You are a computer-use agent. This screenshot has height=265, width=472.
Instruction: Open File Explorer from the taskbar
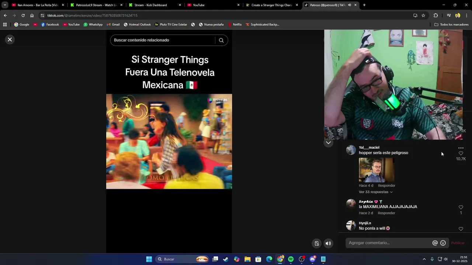click(x=247, y=259)
